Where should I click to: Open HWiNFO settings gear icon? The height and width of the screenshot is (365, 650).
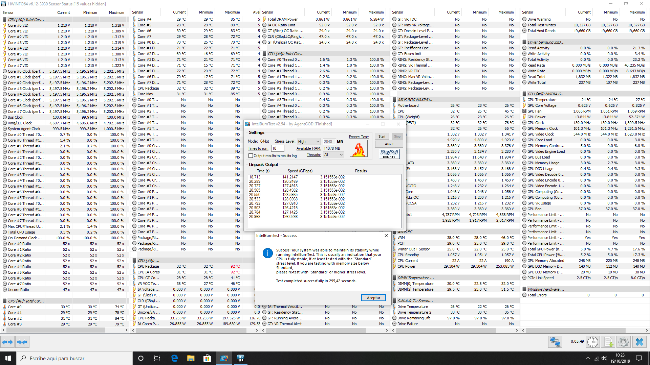[x=623, y=342]
